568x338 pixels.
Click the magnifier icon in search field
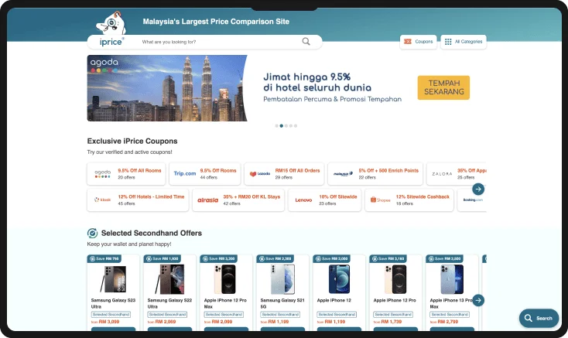pyautogui.click(x=306, y=42)
